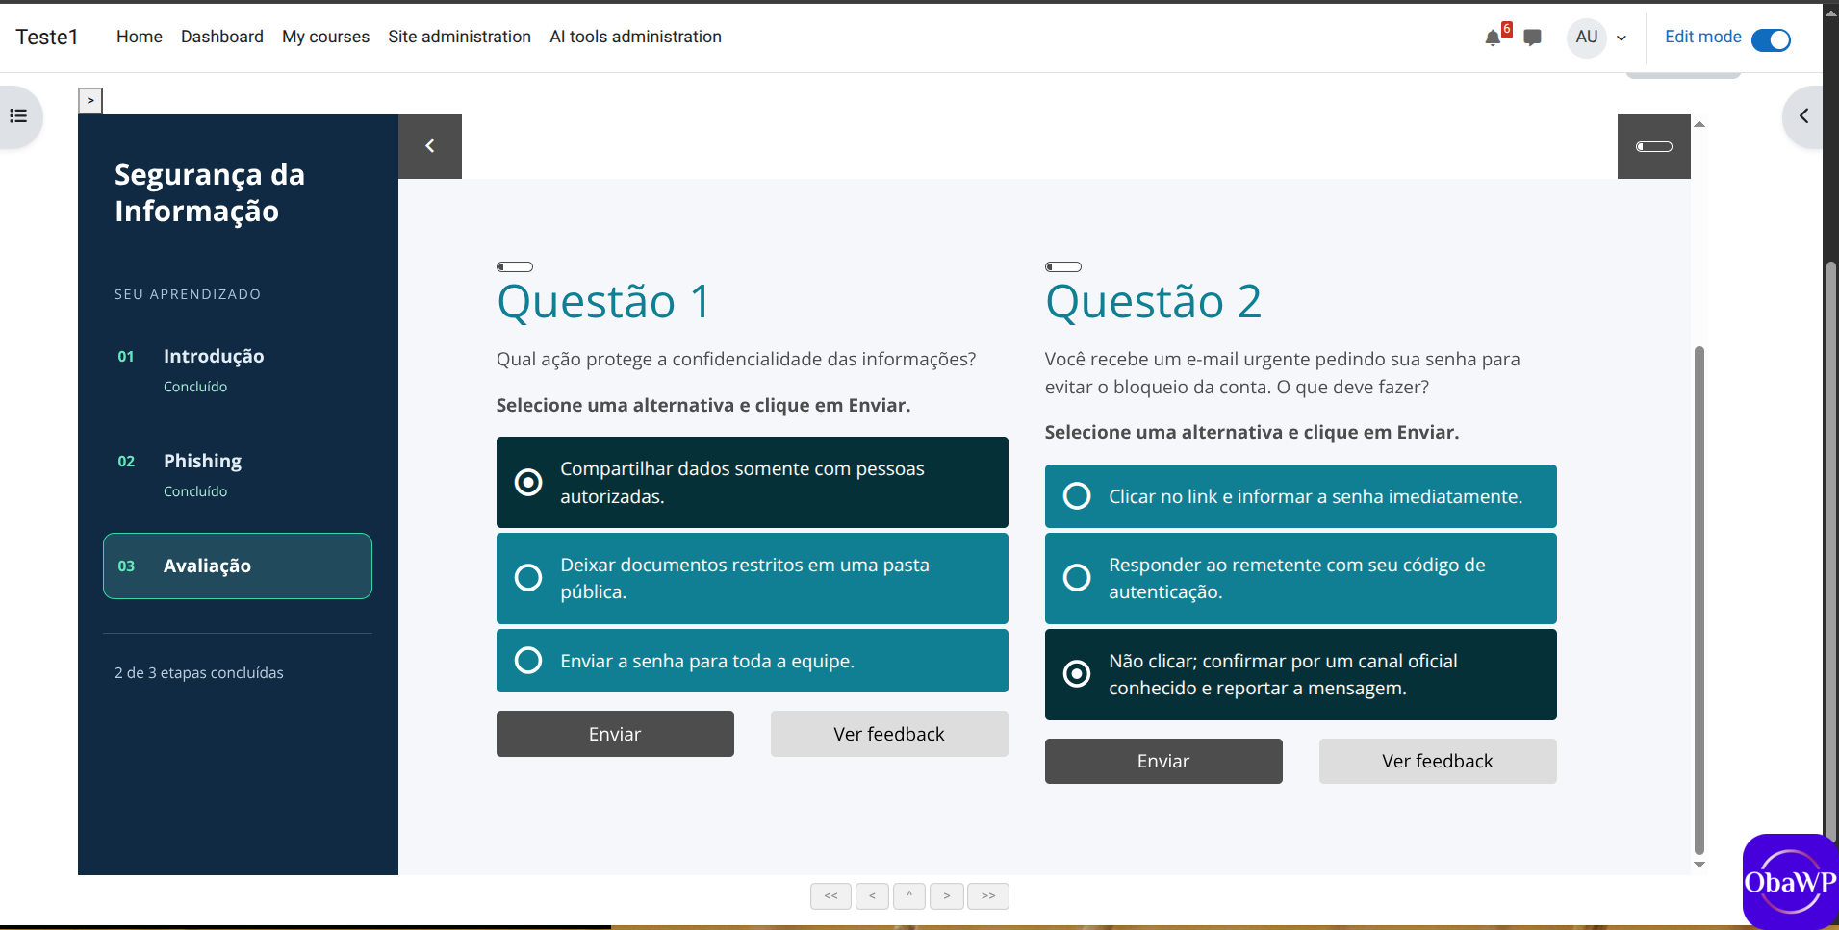Open the notifications bell icon

coord(1493,38)
